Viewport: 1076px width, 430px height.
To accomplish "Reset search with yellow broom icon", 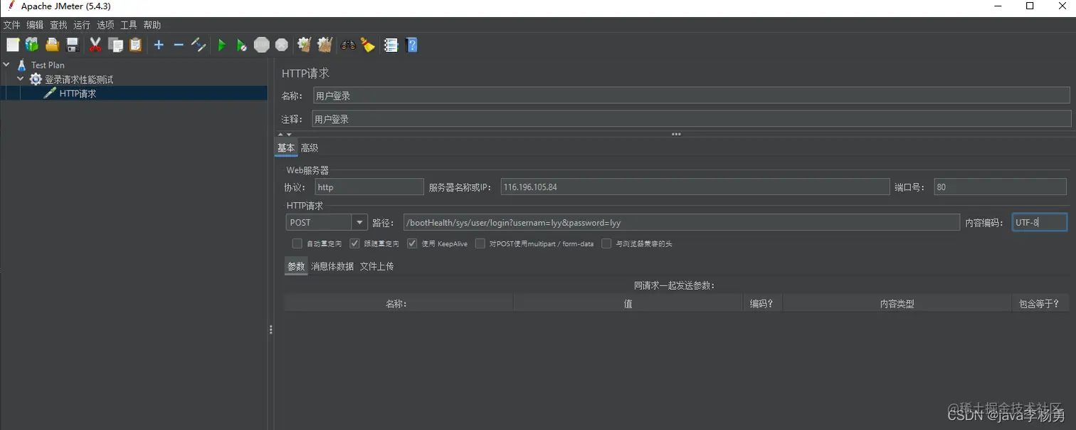I will [x=368, y=45].
